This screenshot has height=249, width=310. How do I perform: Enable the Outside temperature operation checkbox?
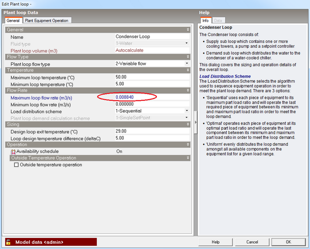tap(16, 165)
